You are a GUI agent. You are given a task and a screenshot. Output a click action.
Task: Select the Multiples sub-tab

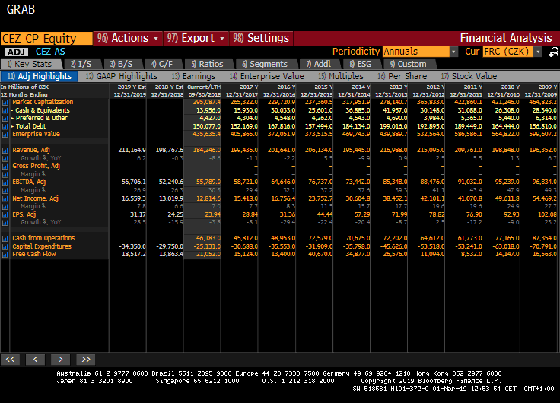pos(341,76)
